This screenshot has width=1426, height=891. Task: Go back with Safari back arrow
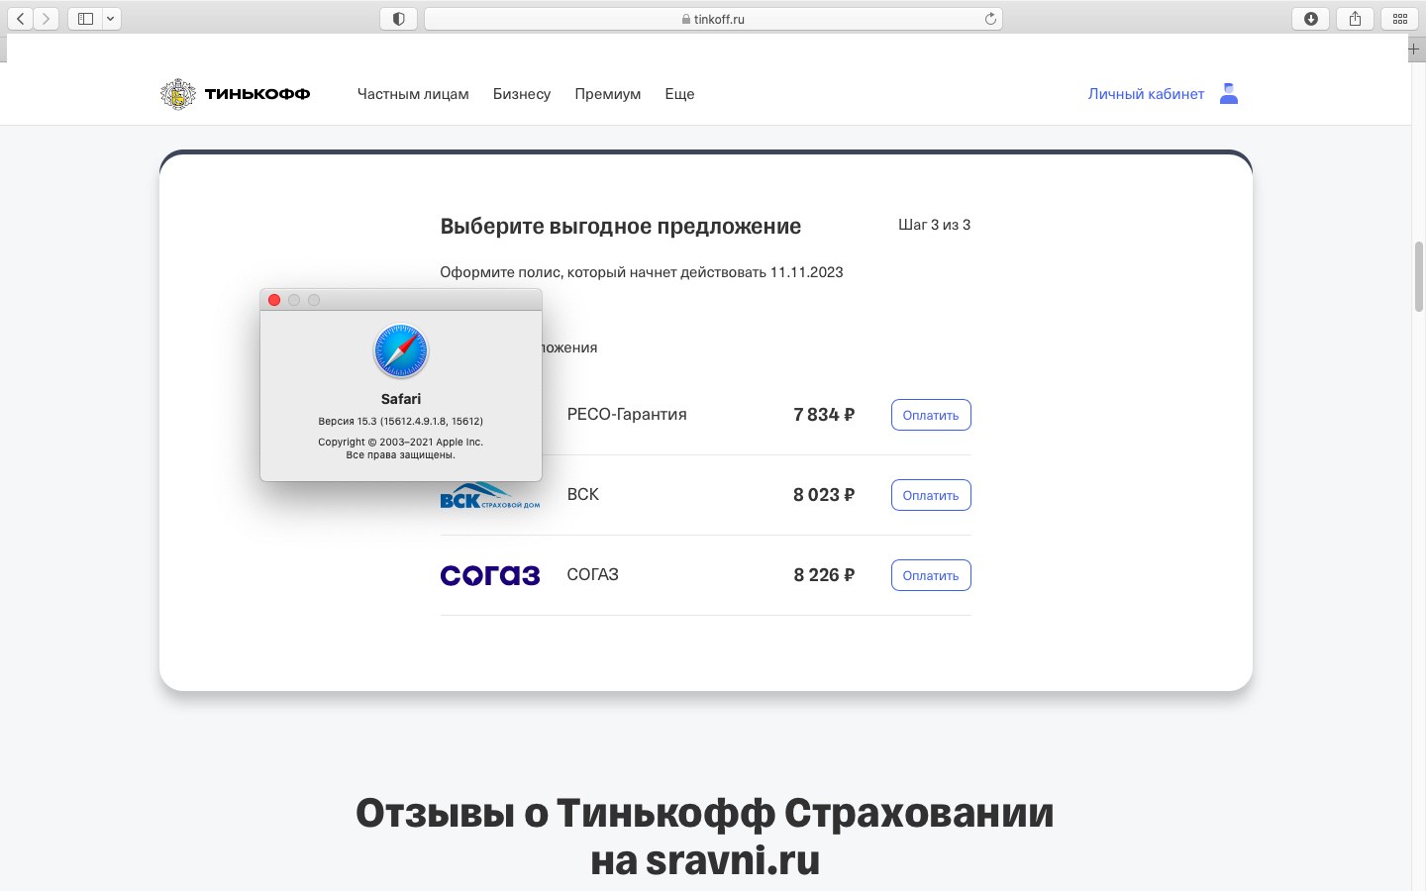coord(21,19)
